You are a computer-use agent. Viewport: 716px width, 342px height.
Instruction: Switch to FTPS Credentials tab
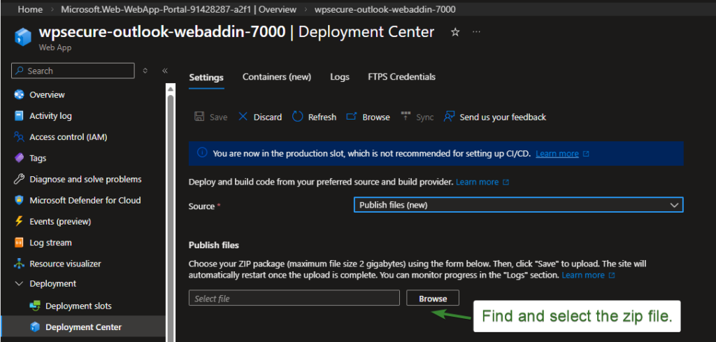[401, 77]
